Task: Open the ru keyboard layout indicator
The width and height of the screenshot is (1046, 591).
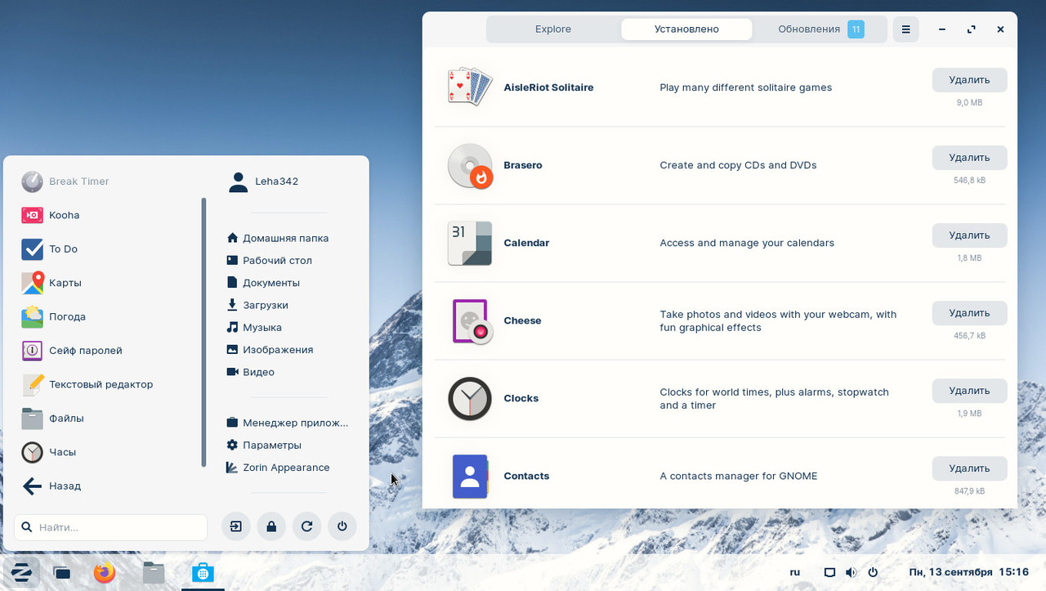Action: click(795, 572)
